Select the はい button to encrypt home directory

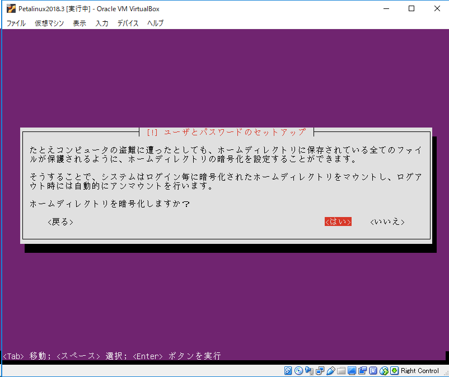[x=337, y=222]
